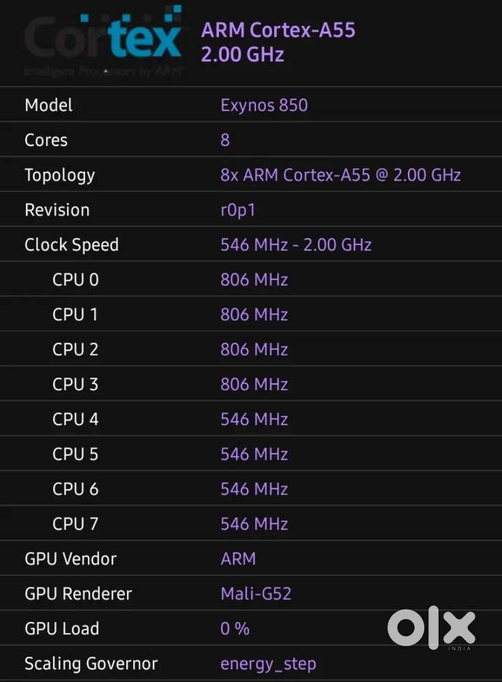Image resolution: width=502 pixels, height=682 pixels.
Task: Select the 546 MHz - 2.00 GHz range value
Action: (296, 245)
